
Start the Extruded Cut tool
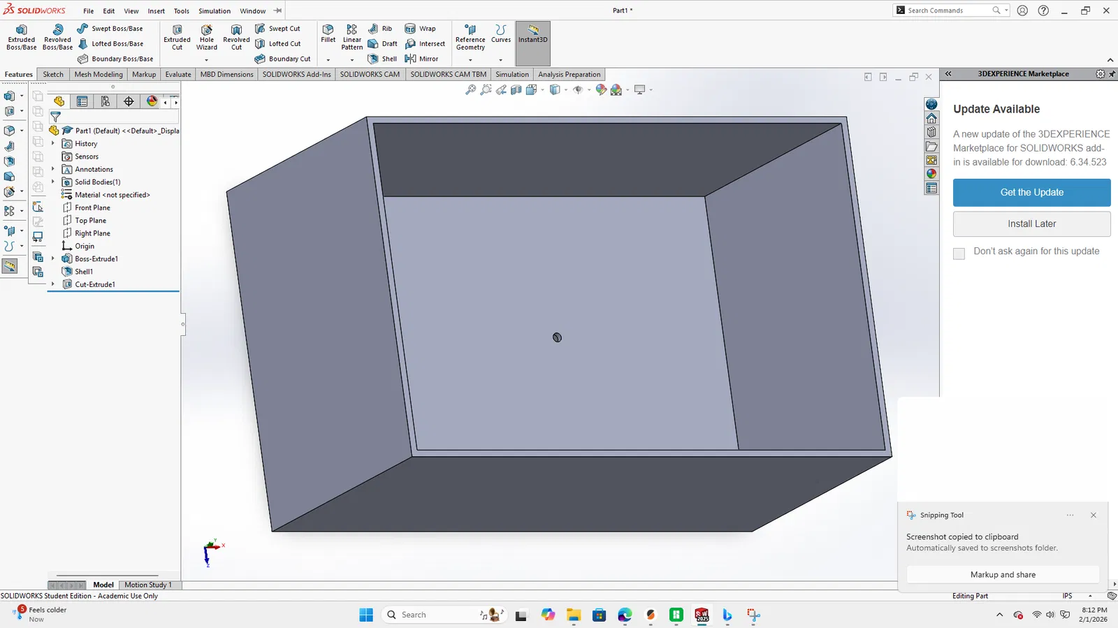(177, 37)
